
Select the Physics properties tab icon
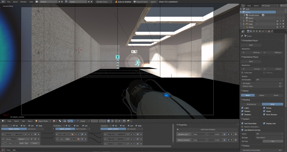point(272,31)
